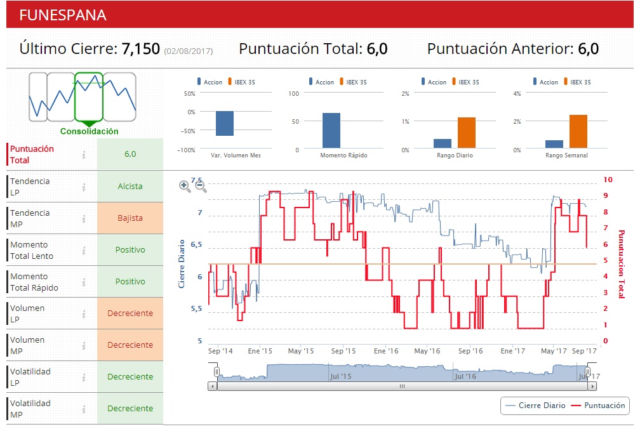Open info icon for Momento Total Rápido

pos(84,282)
